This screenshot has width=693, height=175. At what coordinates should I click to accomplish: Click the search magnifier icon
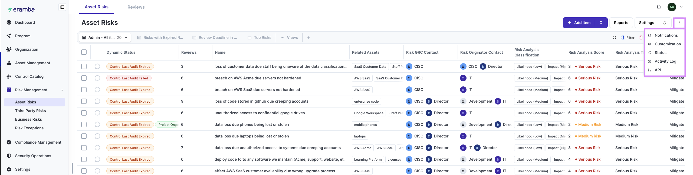tap(614, 38)
